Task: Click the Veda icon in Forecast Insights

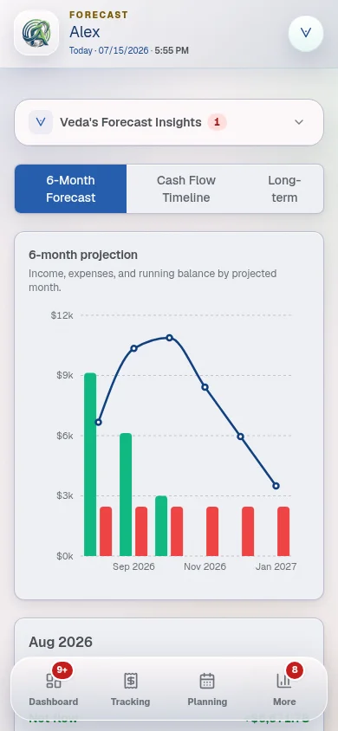Action: [41, 122]
